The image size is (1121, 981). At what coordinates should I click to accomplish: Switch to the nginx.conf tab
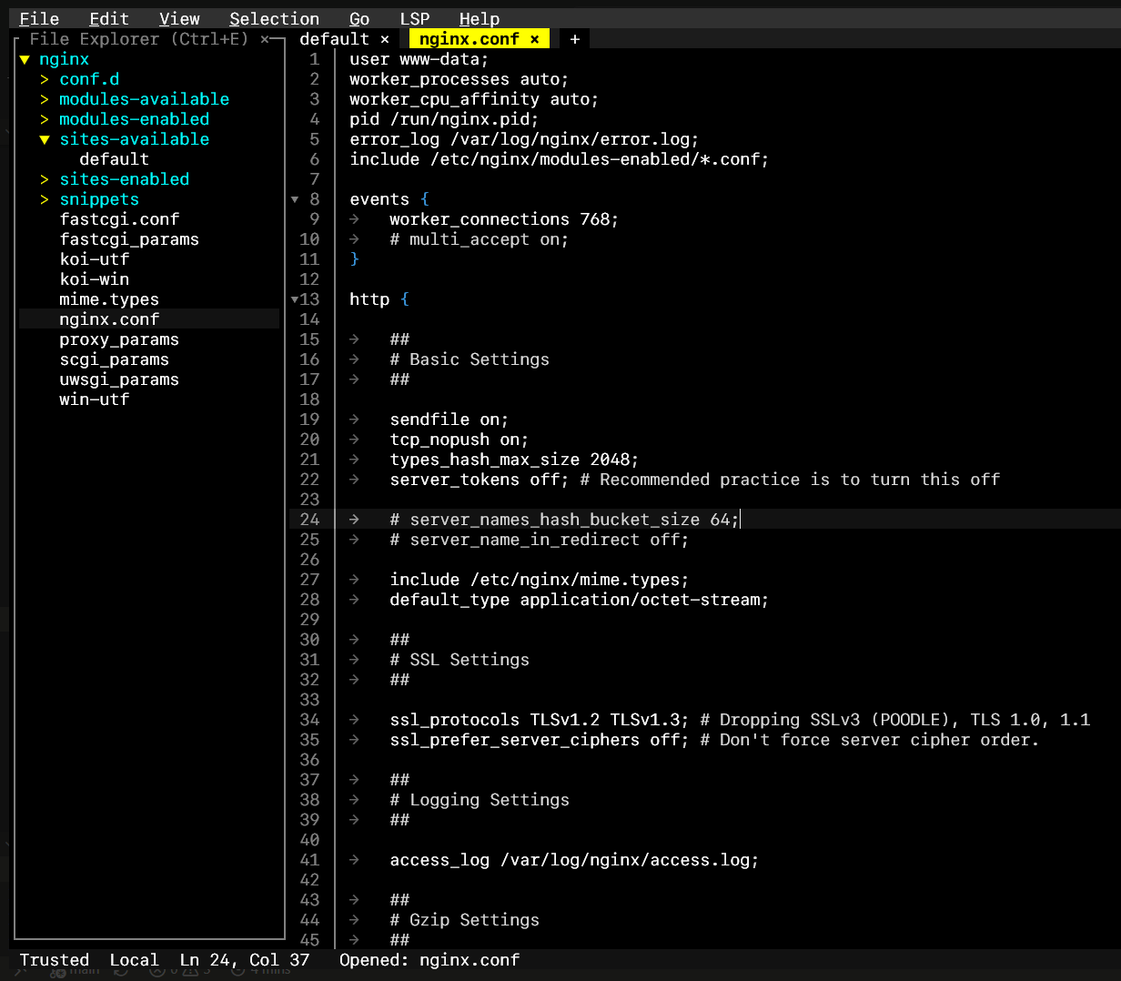(470, 39)
